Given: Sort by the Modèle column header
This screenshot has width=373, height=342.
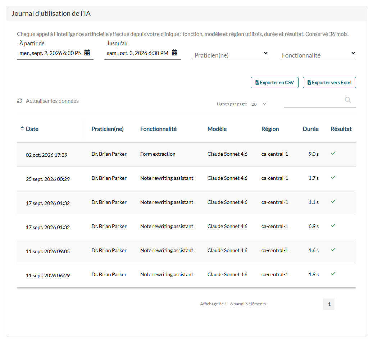Looking at the screenshot, I should point(217,129).
